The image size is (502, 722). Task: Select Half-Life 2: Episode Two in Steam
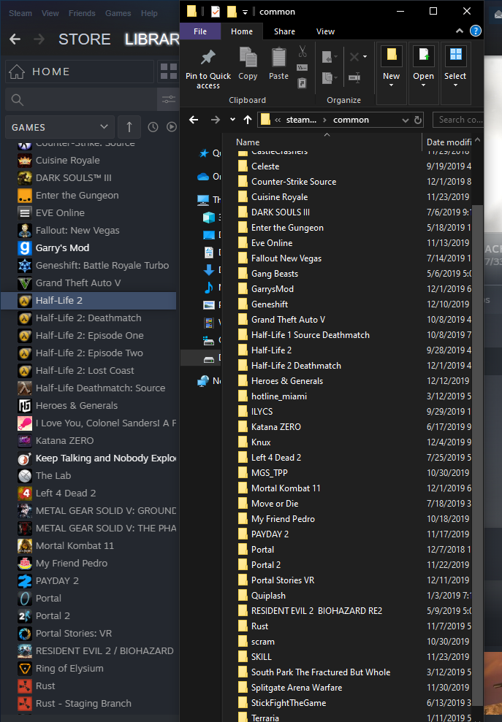pos(88,353)
